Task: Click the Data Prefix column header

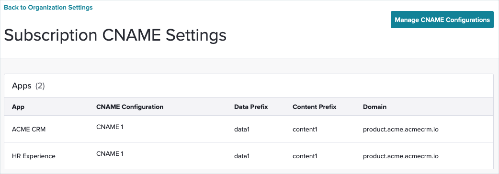Action: click(x=251, y=107)
